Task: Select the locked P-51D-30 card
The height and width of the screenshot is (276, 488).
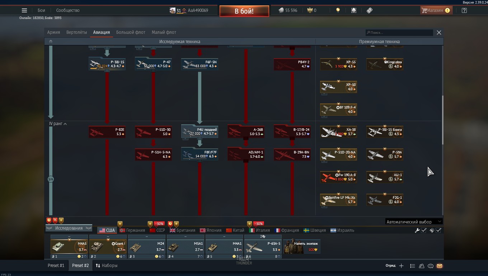Action: pos(153,132)
